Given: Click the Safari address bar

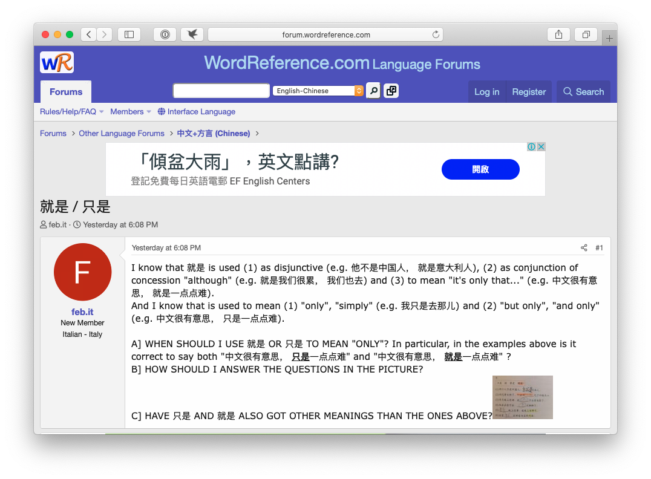Looking at the screenshot, I should [325, 34].
